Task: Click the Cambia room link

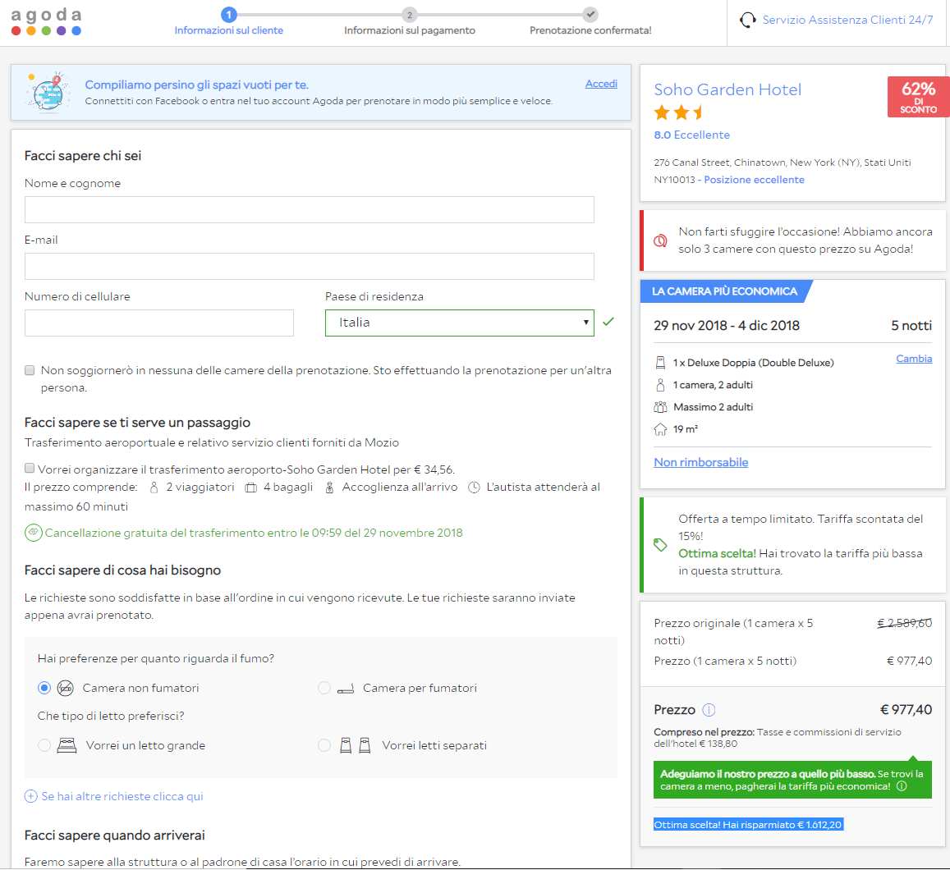Action: [914, 359]
